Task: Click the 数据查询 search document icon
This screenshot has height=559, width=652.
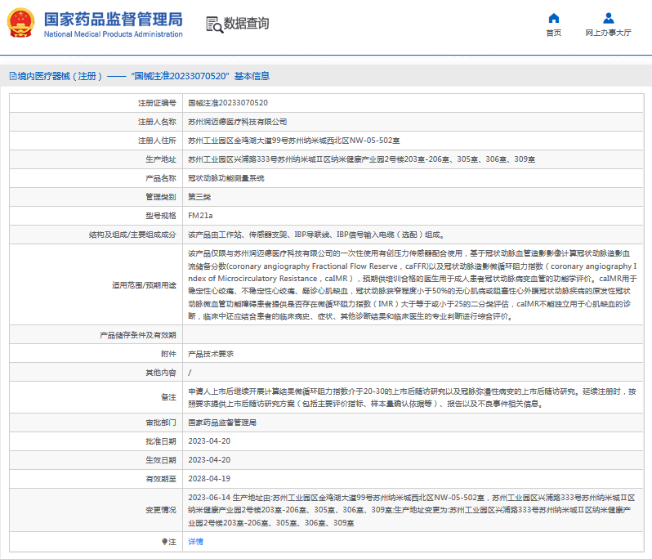Action: pyautogui.click(x=215, y=25)
